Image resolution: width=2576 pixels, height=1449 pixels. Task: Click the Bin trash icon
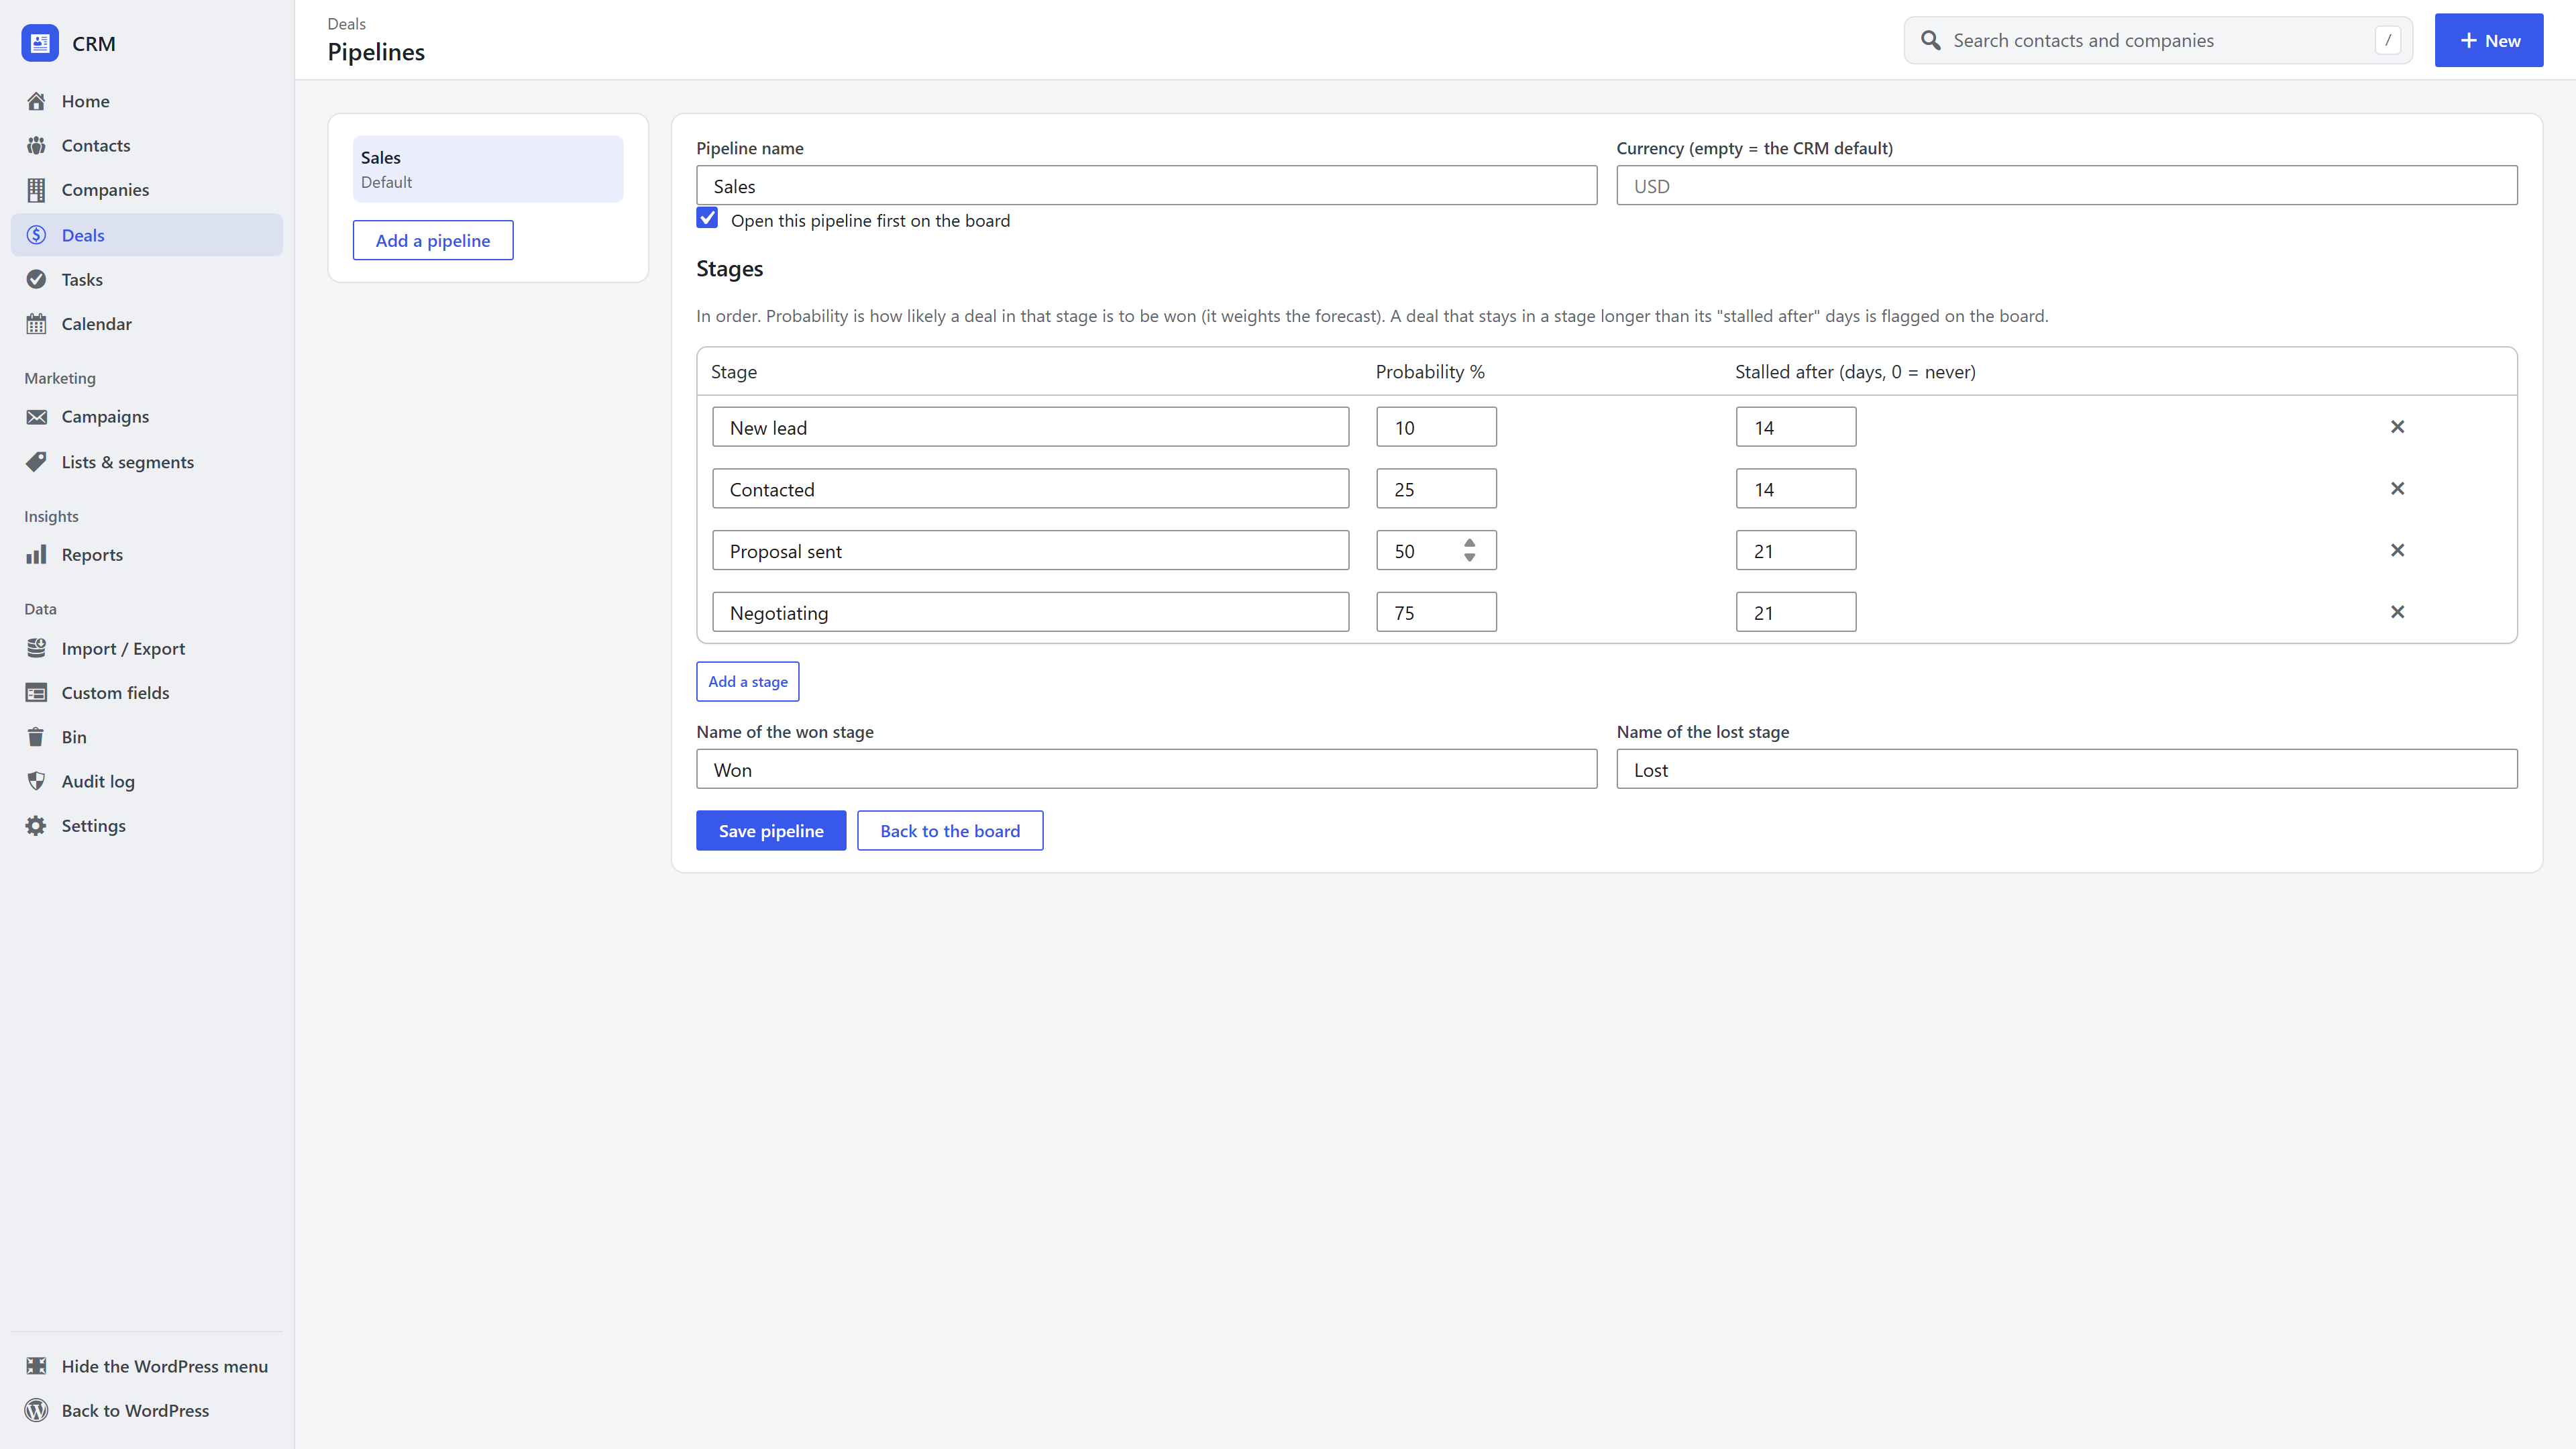tap(37, 737)
